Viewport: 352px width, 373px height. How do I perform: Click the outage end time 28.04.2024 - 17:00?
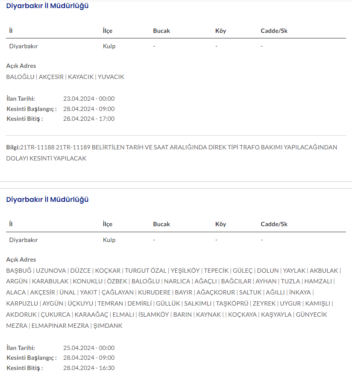pos(89,119)
